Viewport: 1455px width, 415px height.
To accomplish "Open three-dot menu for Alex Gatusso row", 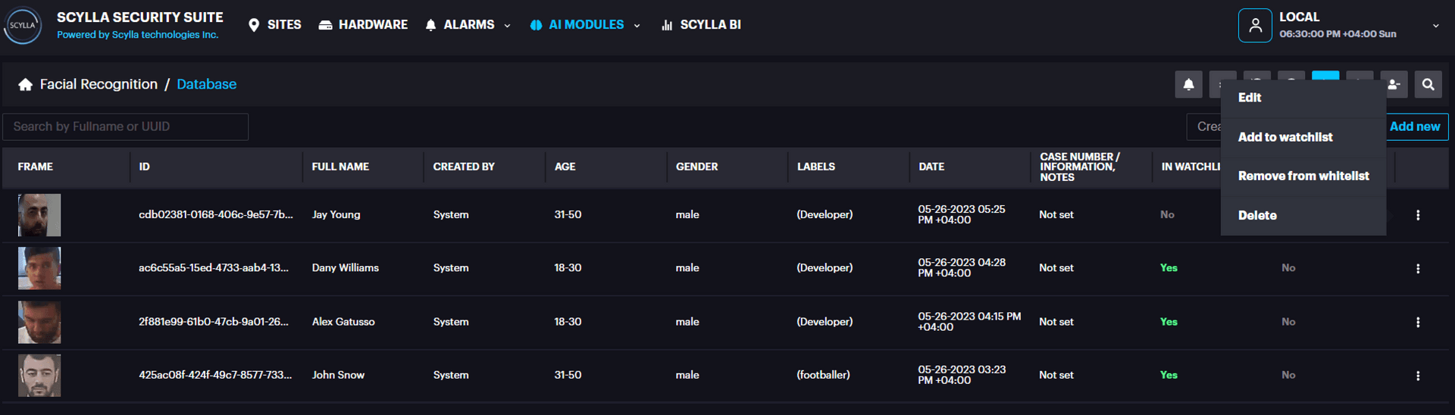I will [1418, 322].
